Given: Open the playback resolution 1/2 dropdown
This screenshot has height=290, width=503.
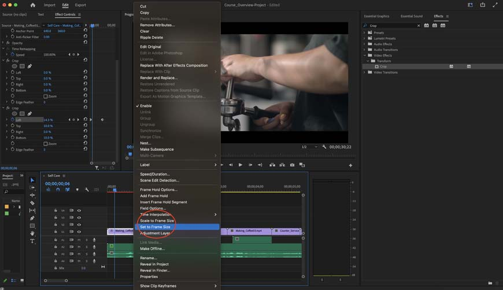Looking at the screenshot, I should pyautogui.click(x=309, y=147).
